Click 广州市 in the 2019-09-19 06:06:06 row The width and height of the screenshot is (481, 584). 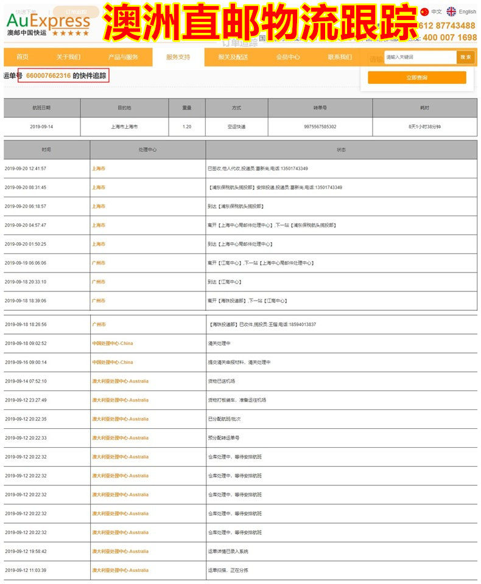99,263
